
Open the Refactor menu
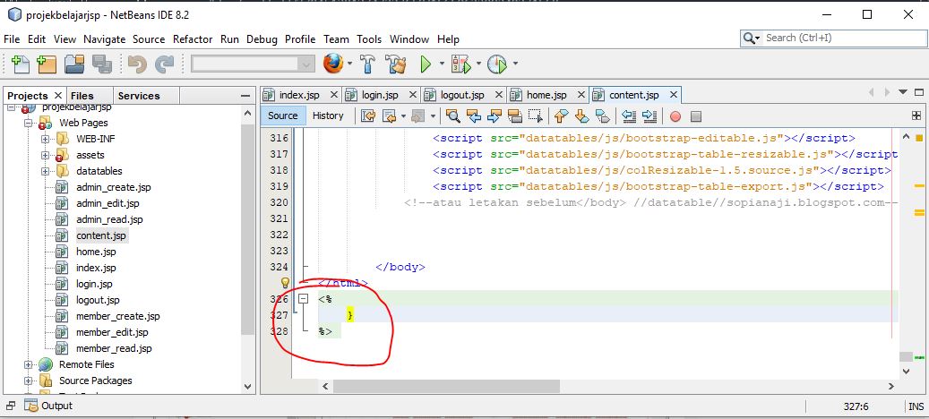[193, 39]
